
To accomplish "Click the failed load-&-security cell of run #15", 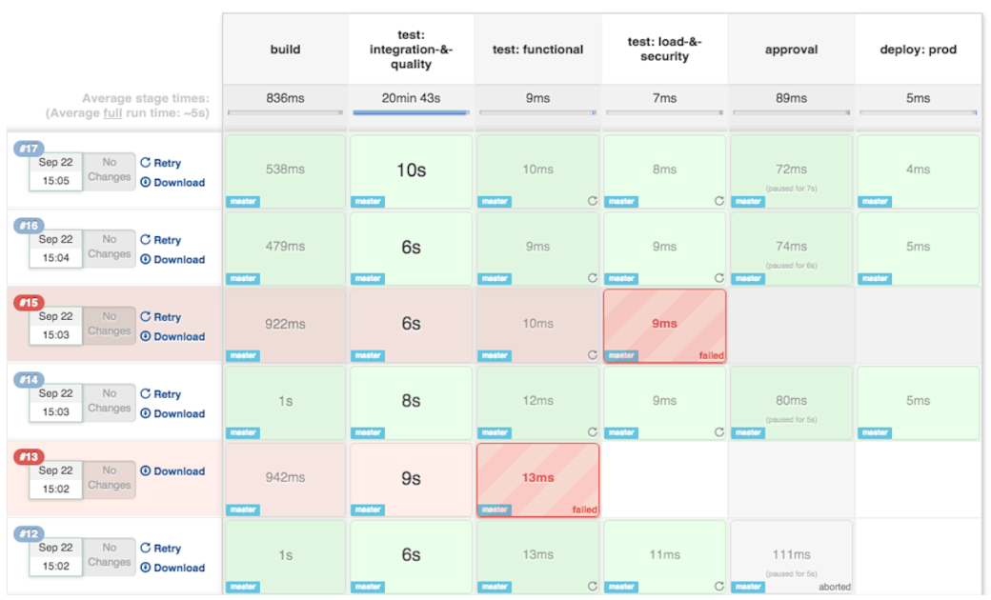I will coord(664,324).
